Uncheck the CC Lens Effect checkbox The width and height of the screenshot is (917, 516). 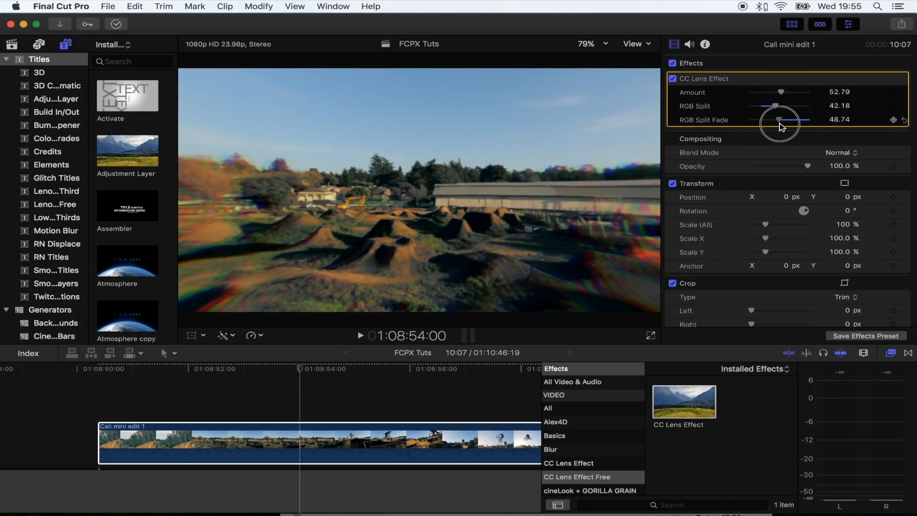click(673, 78)
